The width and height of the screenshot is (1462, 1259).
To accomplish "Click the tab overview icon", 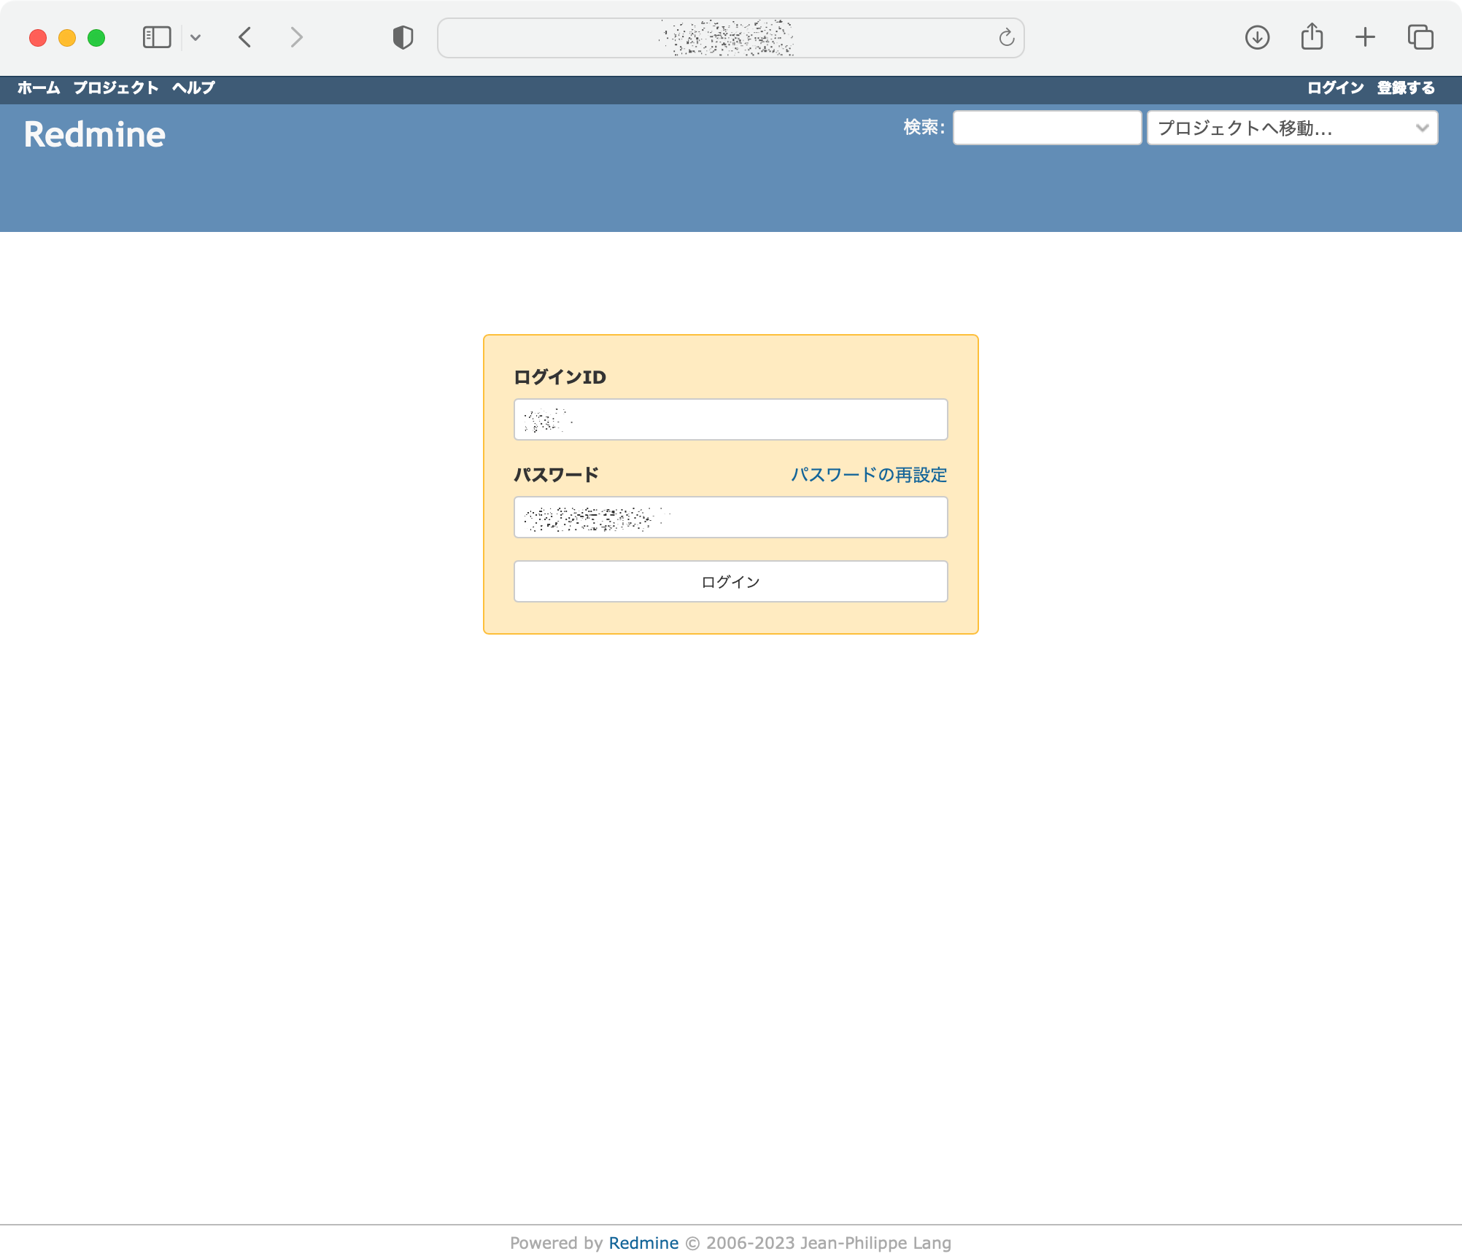I will point(1420,37).
